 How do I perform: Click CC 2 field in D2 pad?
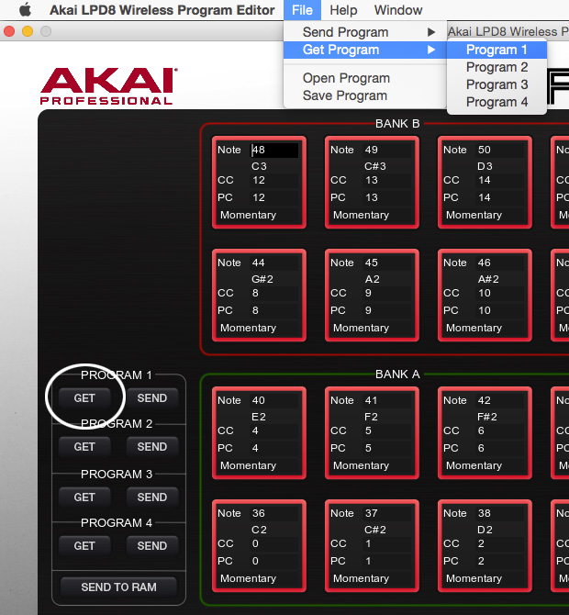pos(500,543)
